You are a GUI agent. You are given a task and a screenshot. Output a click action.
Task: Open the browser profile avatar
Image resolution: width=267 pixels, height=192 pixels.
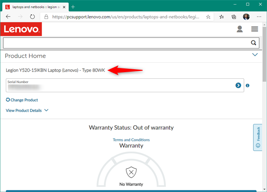click(x=246, y=16)
